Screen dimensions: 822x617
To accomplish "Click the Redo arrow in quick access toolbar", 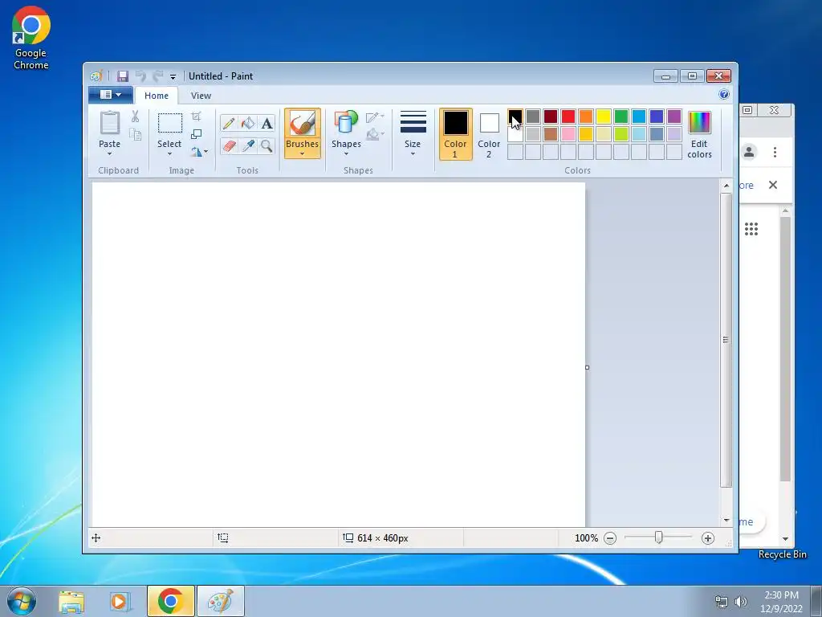I will pos(158,76).
